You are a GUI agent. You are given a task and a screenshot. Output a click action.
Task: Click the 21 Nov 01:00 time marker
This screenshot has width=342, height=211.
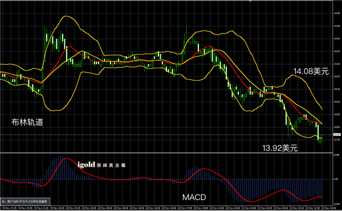tap(249, 208)
